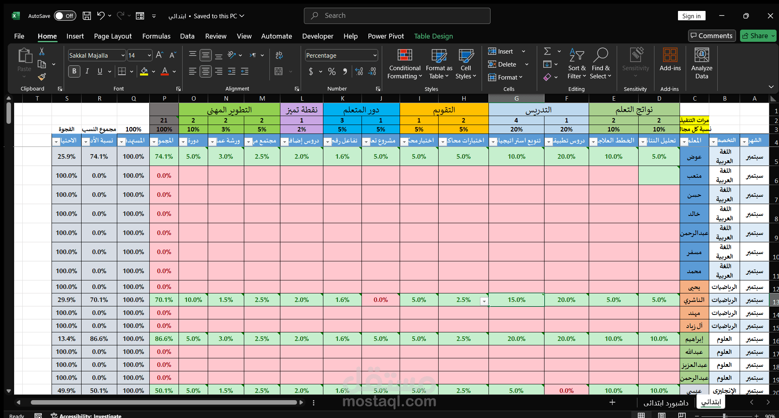Increase font size with the larger A icon
779x418 pixels.
(x=159, y=55)
